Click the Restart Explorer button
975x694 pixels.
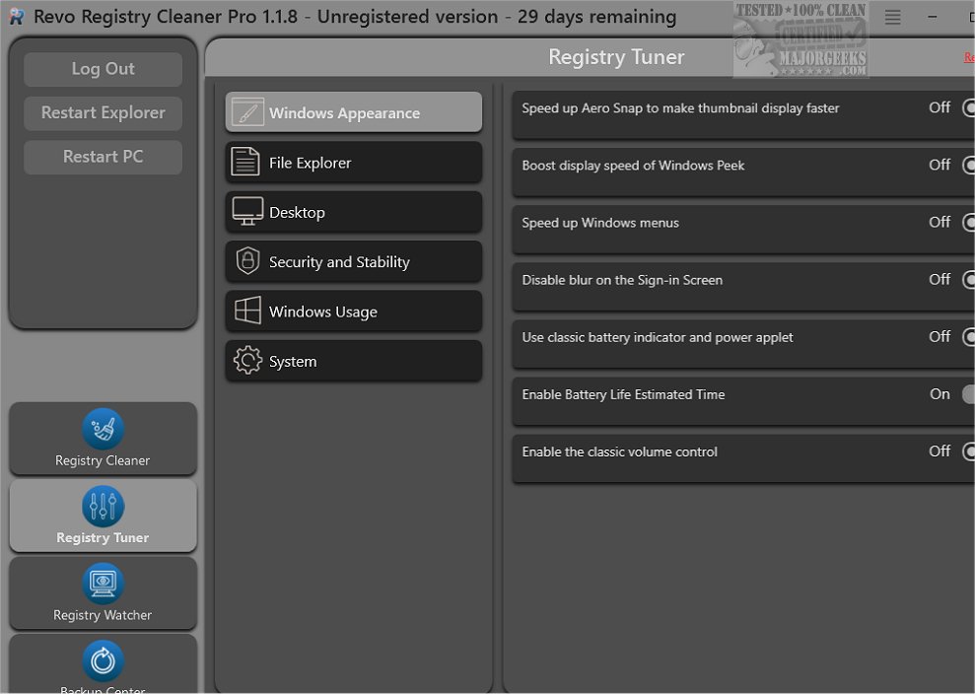tap(103, 113)
